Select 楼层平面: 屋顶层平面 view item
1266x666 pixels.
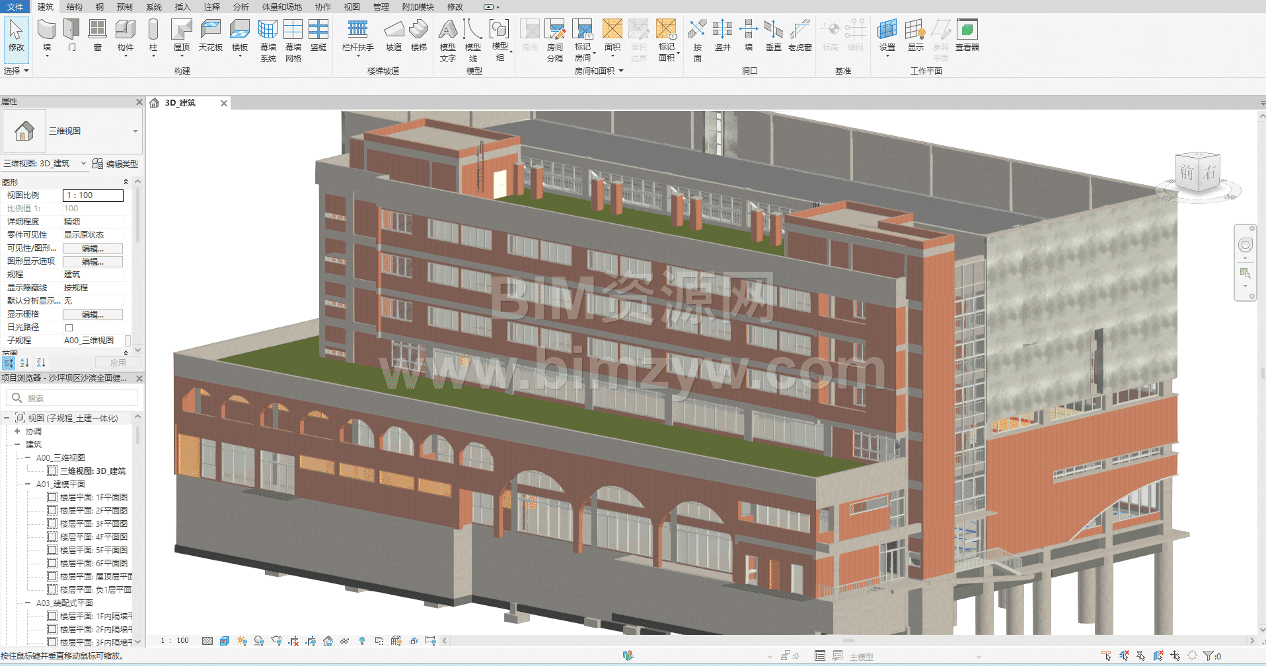click(x=89, y=576)
